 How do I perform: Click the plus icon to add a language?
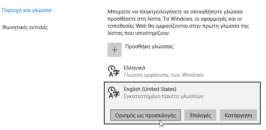(x=115, y=50)
